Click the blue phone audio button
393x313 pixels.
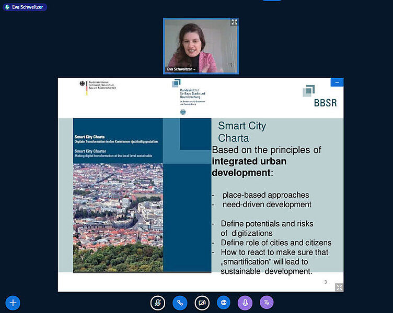[x=180, y=303]
